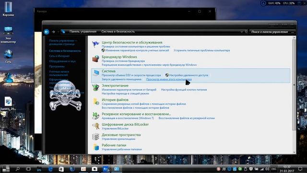307x173 pixels.
Task: Click Проверка состояния компьютера и решение проблем
Action: (136, 47)
